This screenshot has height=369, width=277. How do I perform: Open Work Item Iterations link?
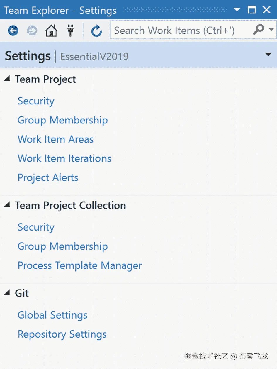(64, 158)
